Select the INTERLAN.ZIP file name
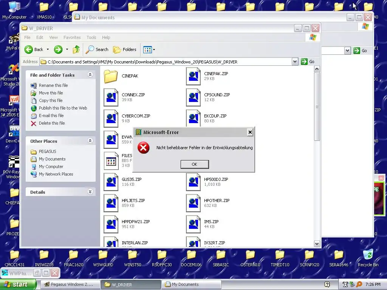Image resolution: width=387 pixels, height=290 pixels. pos(135,243)
